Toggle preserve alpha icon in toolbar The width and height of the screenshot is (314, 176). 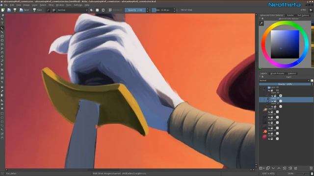[97, 10]
